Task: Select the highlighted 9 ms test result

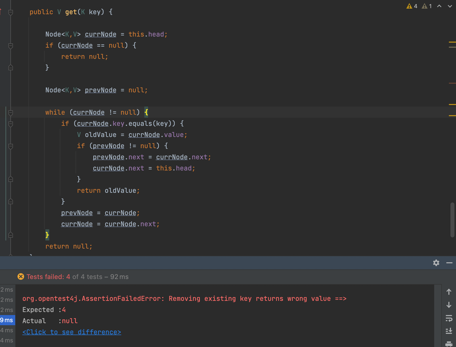Action: tap(7, 320)
